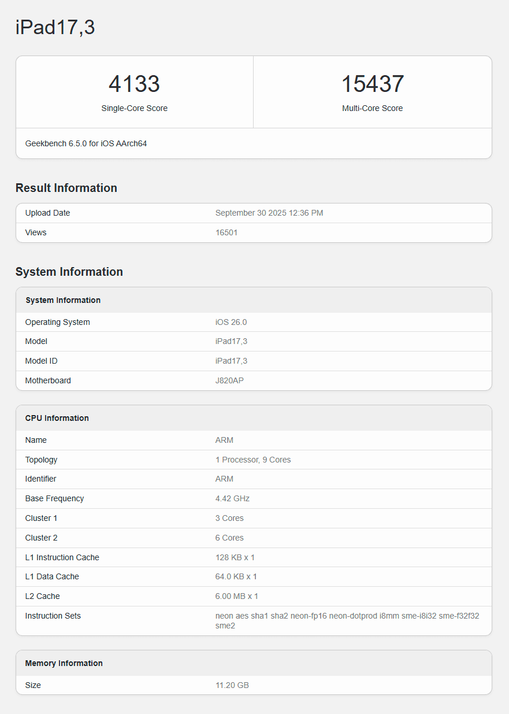This screenshot has height=714, width=509.
Task: Click the views count 16501
Action: [226, 232]
